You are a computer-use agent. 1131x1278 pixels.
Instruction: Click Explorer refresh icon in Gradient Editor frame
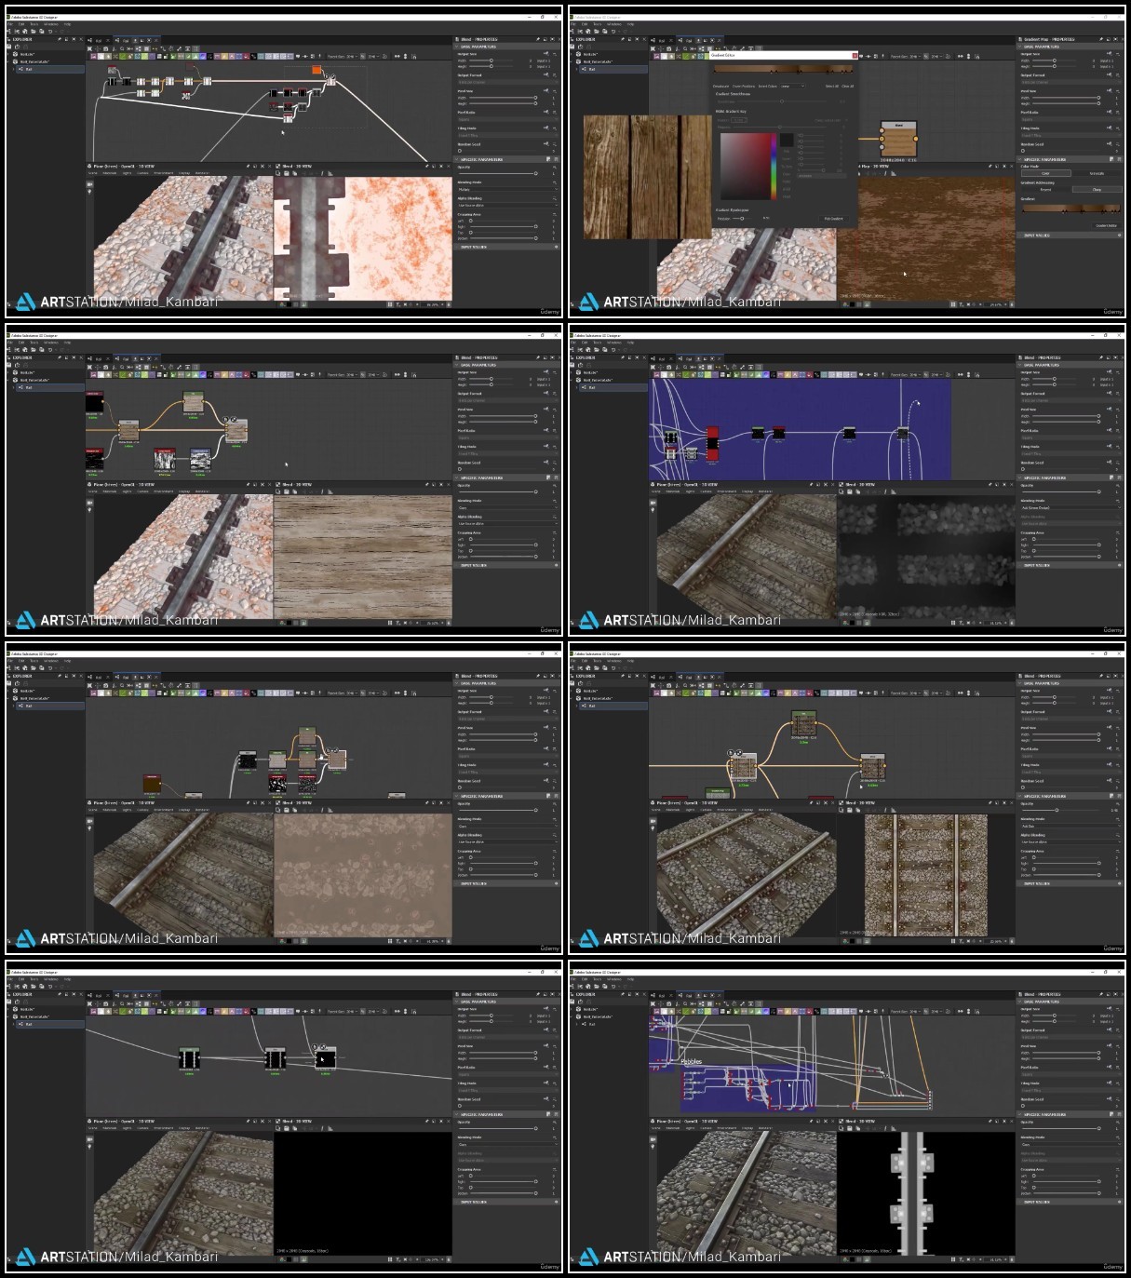[x=580, y=47]
